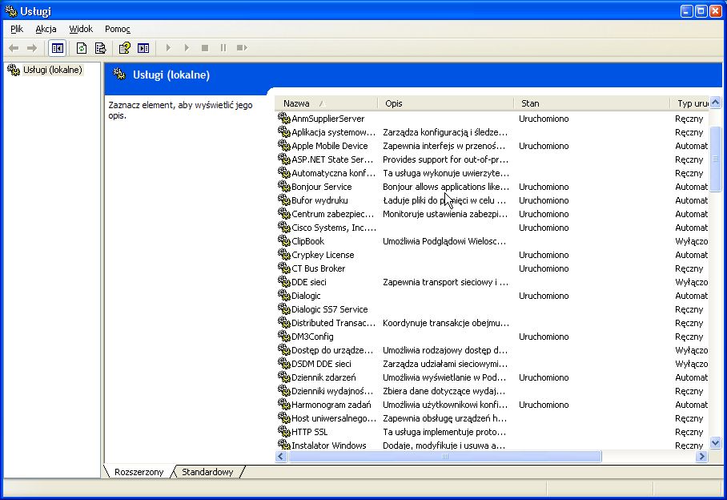Toggle the console tree pane toolbar icon
Image resolution: width=727 pixels, height=500 pixels.
pos(58,48)
